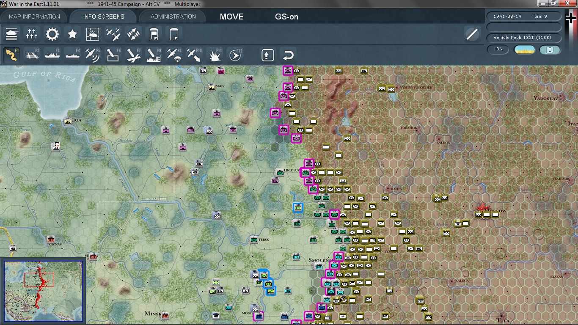Click the boxed up-arrow toolbar button

click(268, 55)
